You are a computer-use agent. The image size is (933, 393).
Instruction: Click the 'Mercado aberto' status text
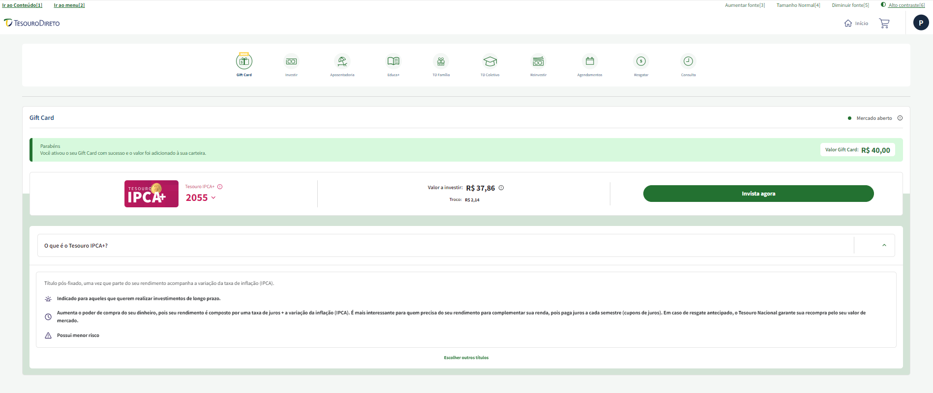click(x=874, y=118)
